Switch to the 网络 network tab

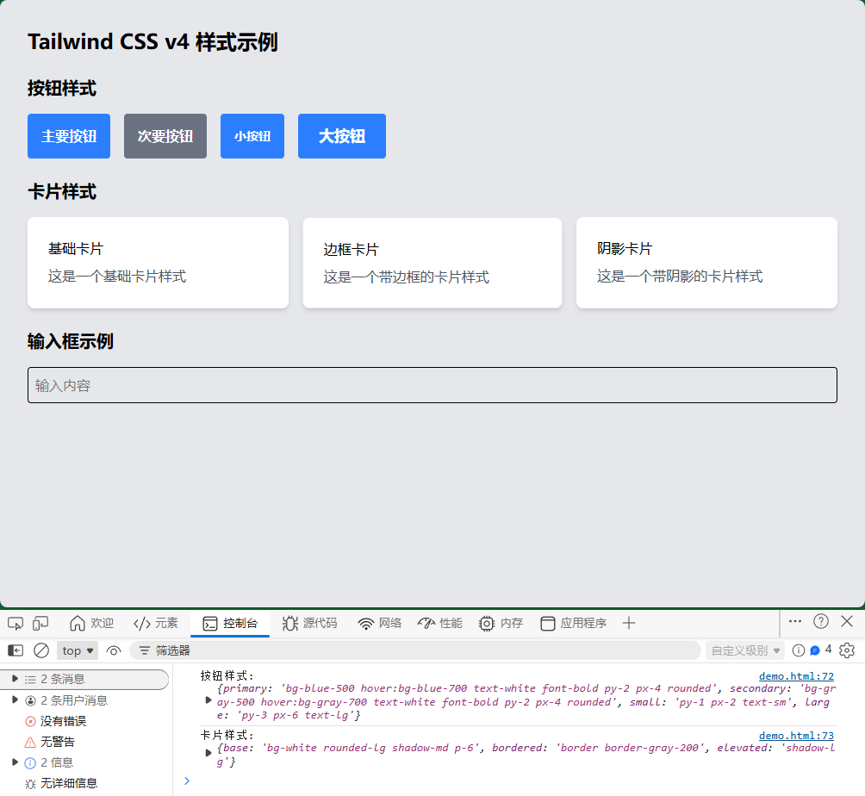(x=380, y=624)
